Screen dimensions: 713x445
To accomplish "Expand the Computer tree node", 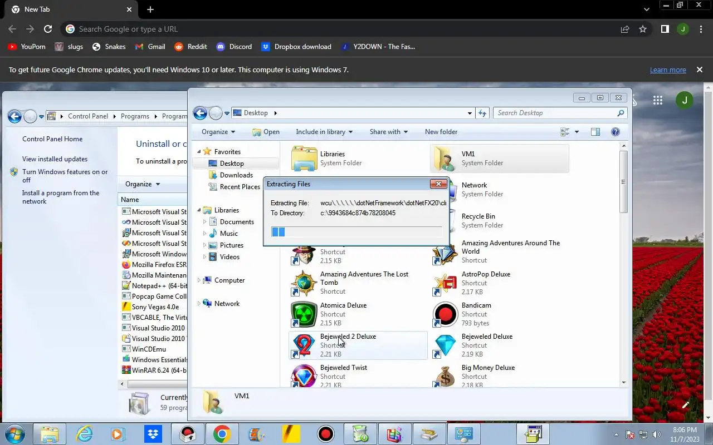I will coord(199,280).
